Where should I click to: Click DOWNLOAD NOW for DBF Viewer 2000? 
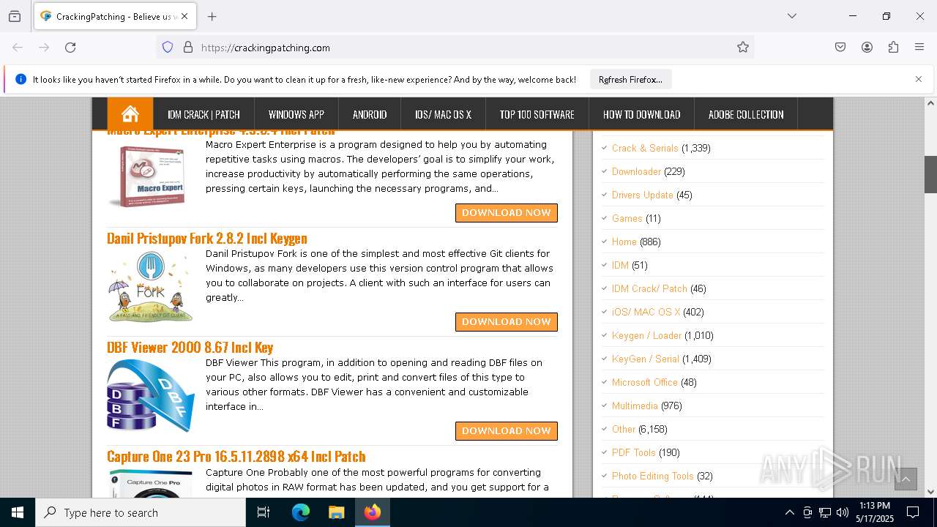[x=507, y=430]
